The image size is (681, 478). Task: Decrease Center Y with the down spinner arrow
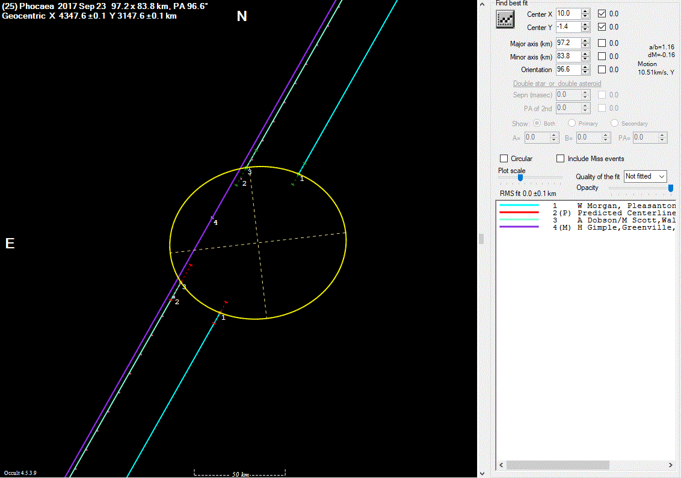(x=585, y=29)
